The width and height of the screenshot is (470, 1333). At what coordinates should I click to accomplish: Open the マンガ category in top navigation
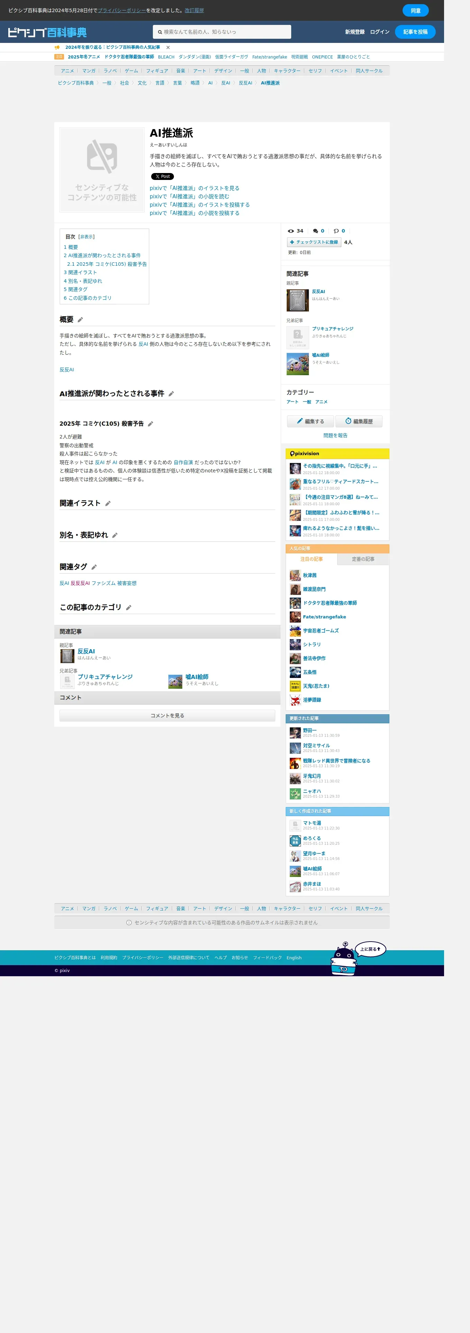point(89,71)
